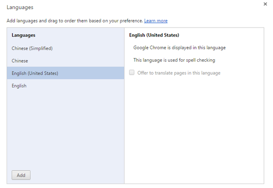Open the Learn more link
Image resolution: width=273 pixels, height=188 pixels.
click(x=156, y=21)
